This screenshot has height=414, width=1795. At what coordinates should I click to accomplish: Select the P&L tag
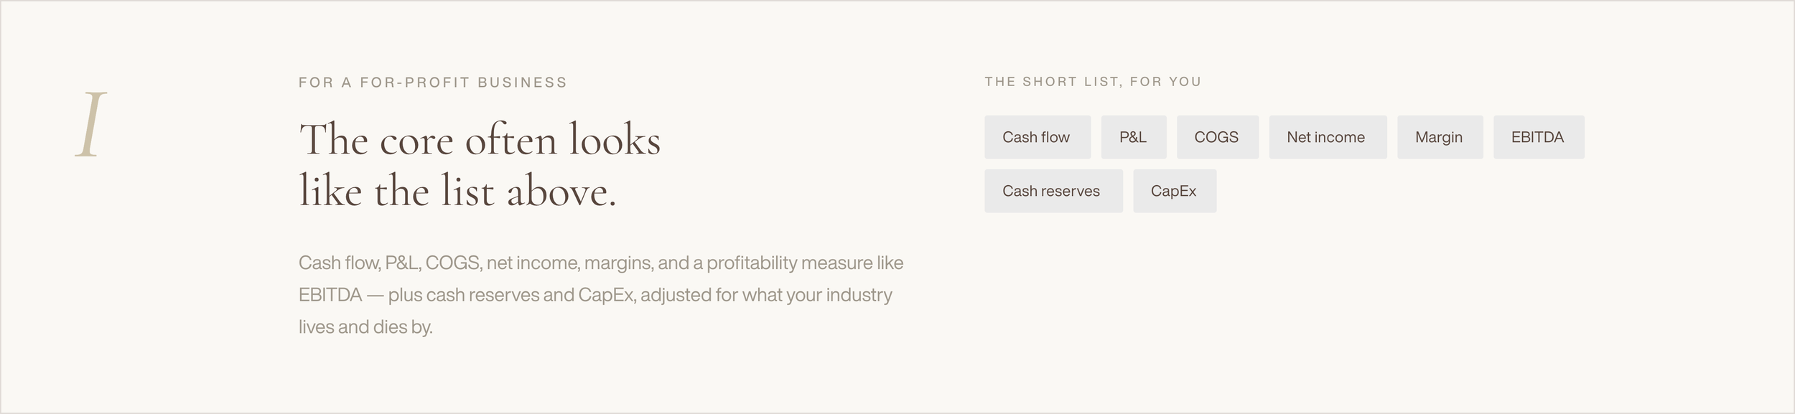(1133, 137)
